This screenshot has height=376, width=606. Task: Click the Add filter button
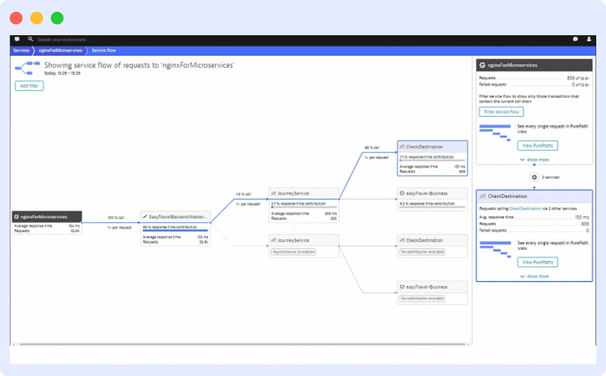coord(29,86)
